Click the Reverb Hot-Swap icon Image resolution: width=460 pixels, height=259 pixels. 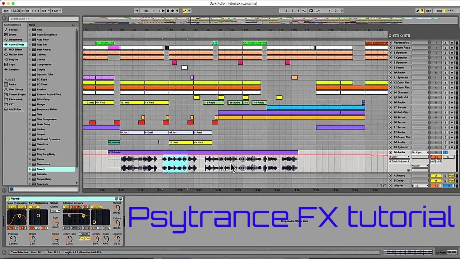click(x=116, y=199)
